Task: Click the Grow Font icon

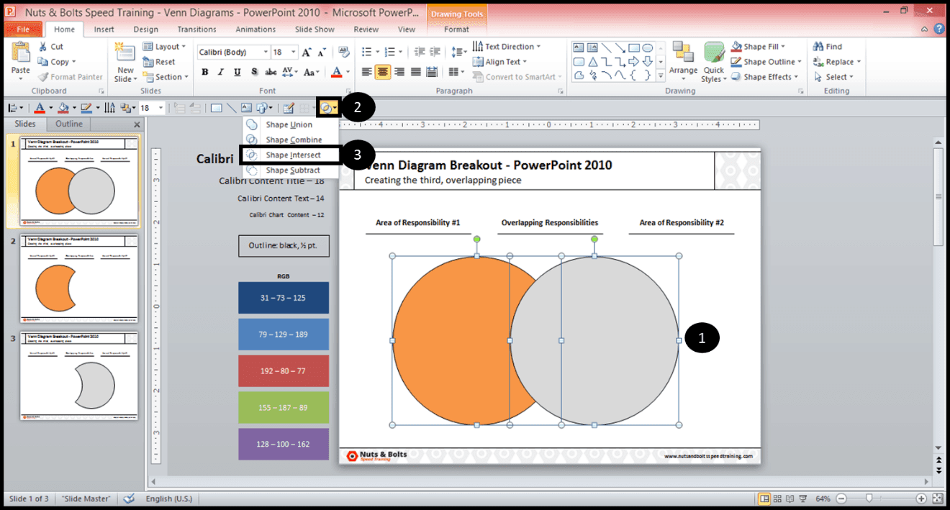Action: [x=307, y=53]
